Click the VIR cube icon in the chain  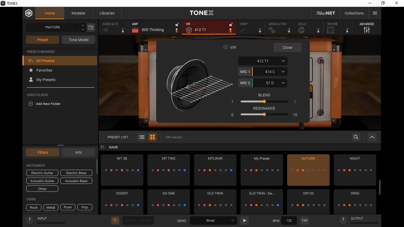click(x=189, y=30)
